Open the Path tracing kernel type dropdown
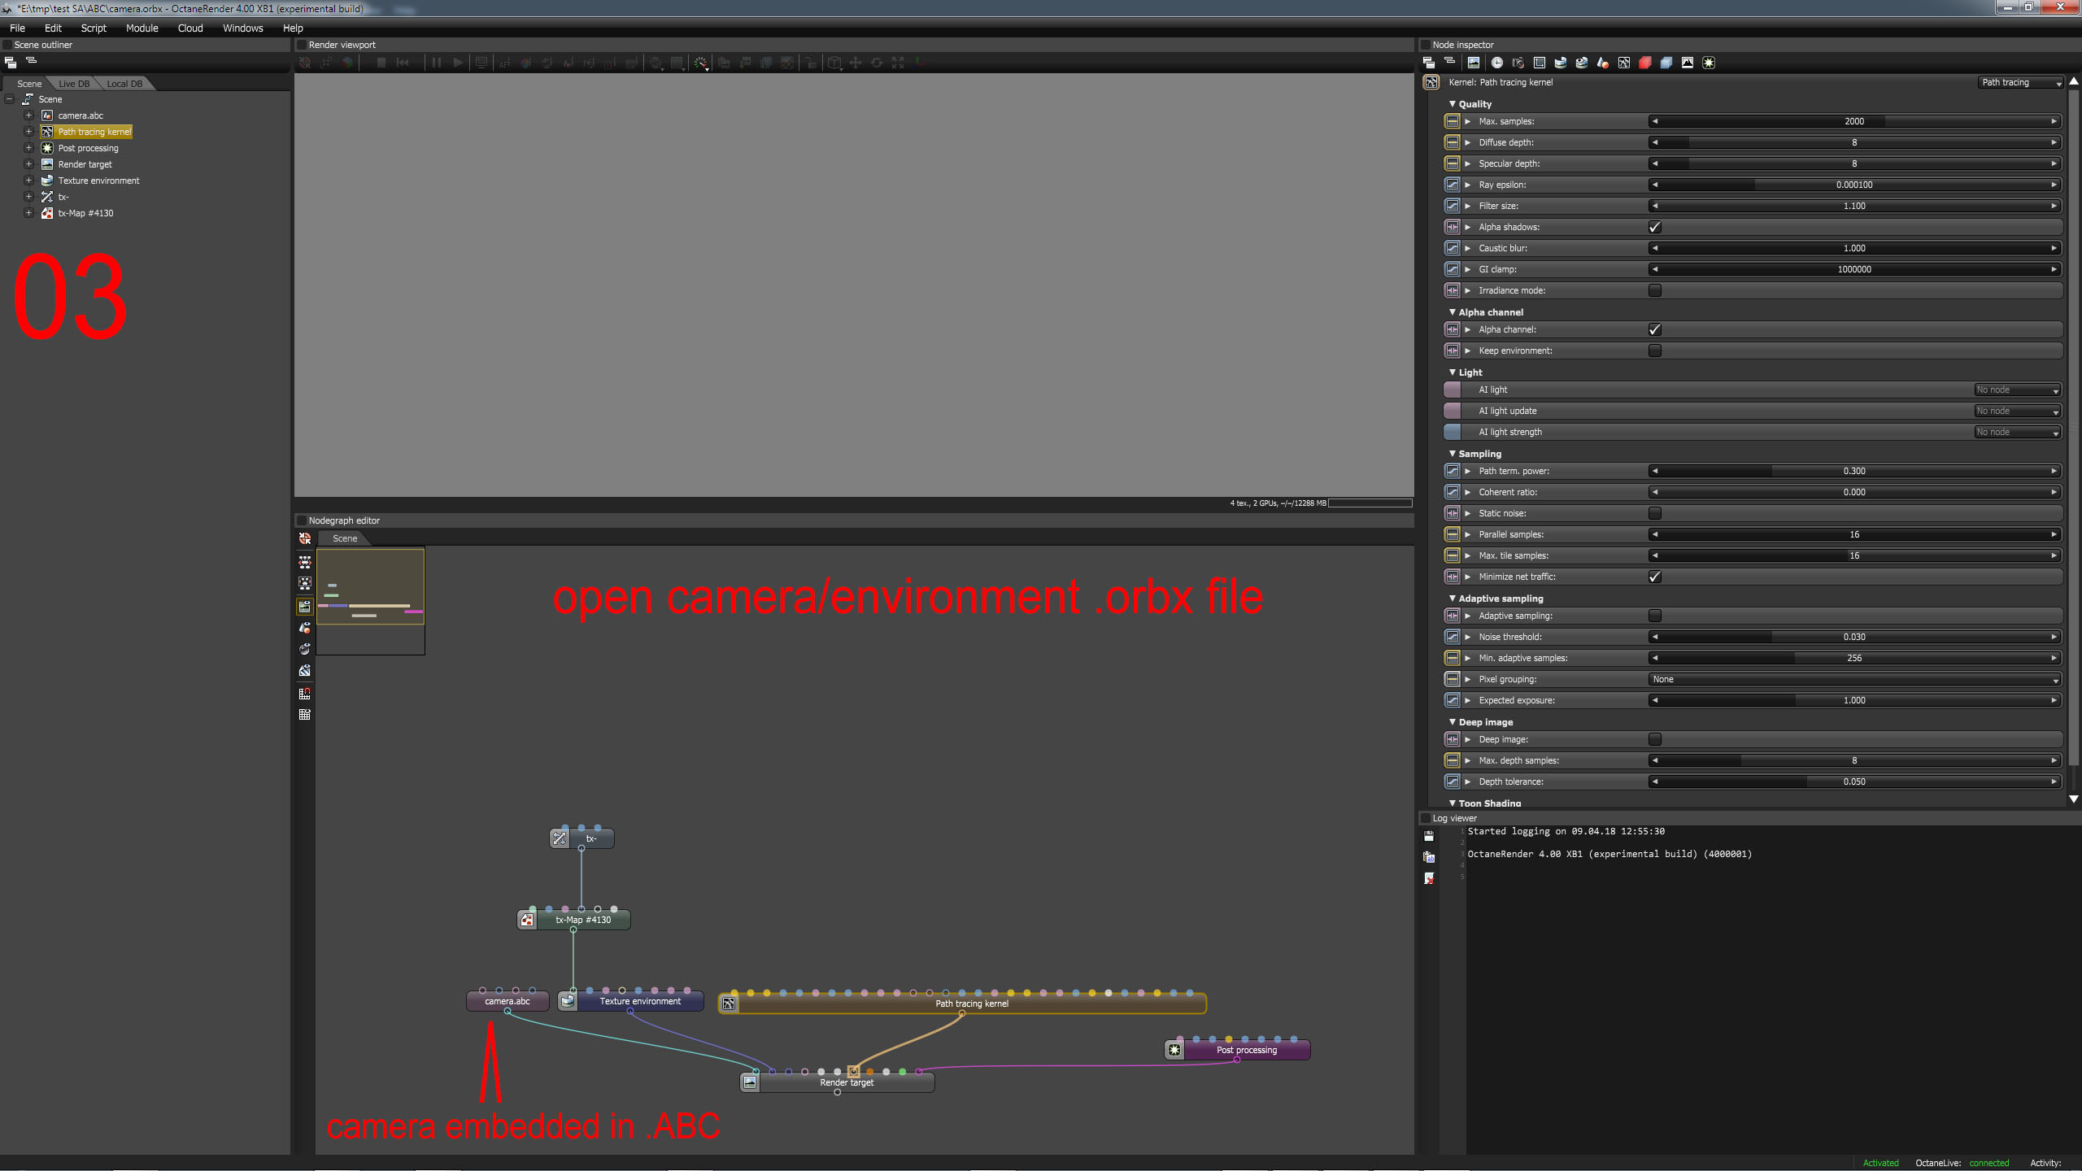Image resolution: width=2082 pixels, height=1171 pixels. click(x=2020, y=82)
